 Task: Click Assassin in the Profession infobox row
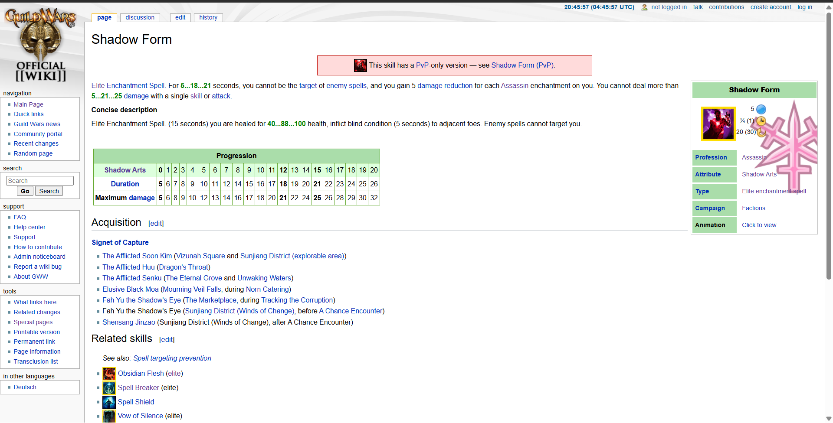coord(754,158)
